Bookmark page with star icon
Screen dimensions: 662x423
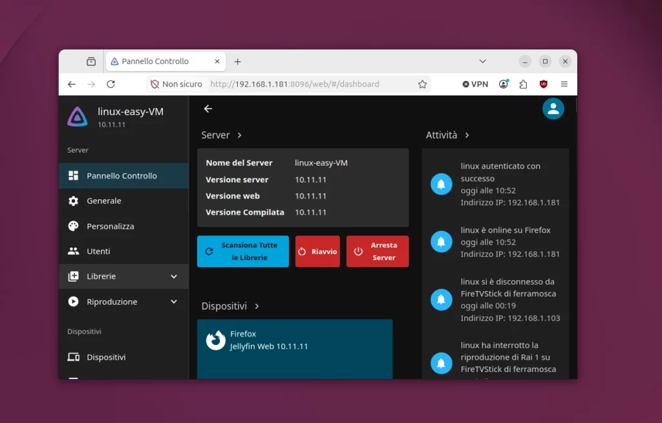coord(422,84)
